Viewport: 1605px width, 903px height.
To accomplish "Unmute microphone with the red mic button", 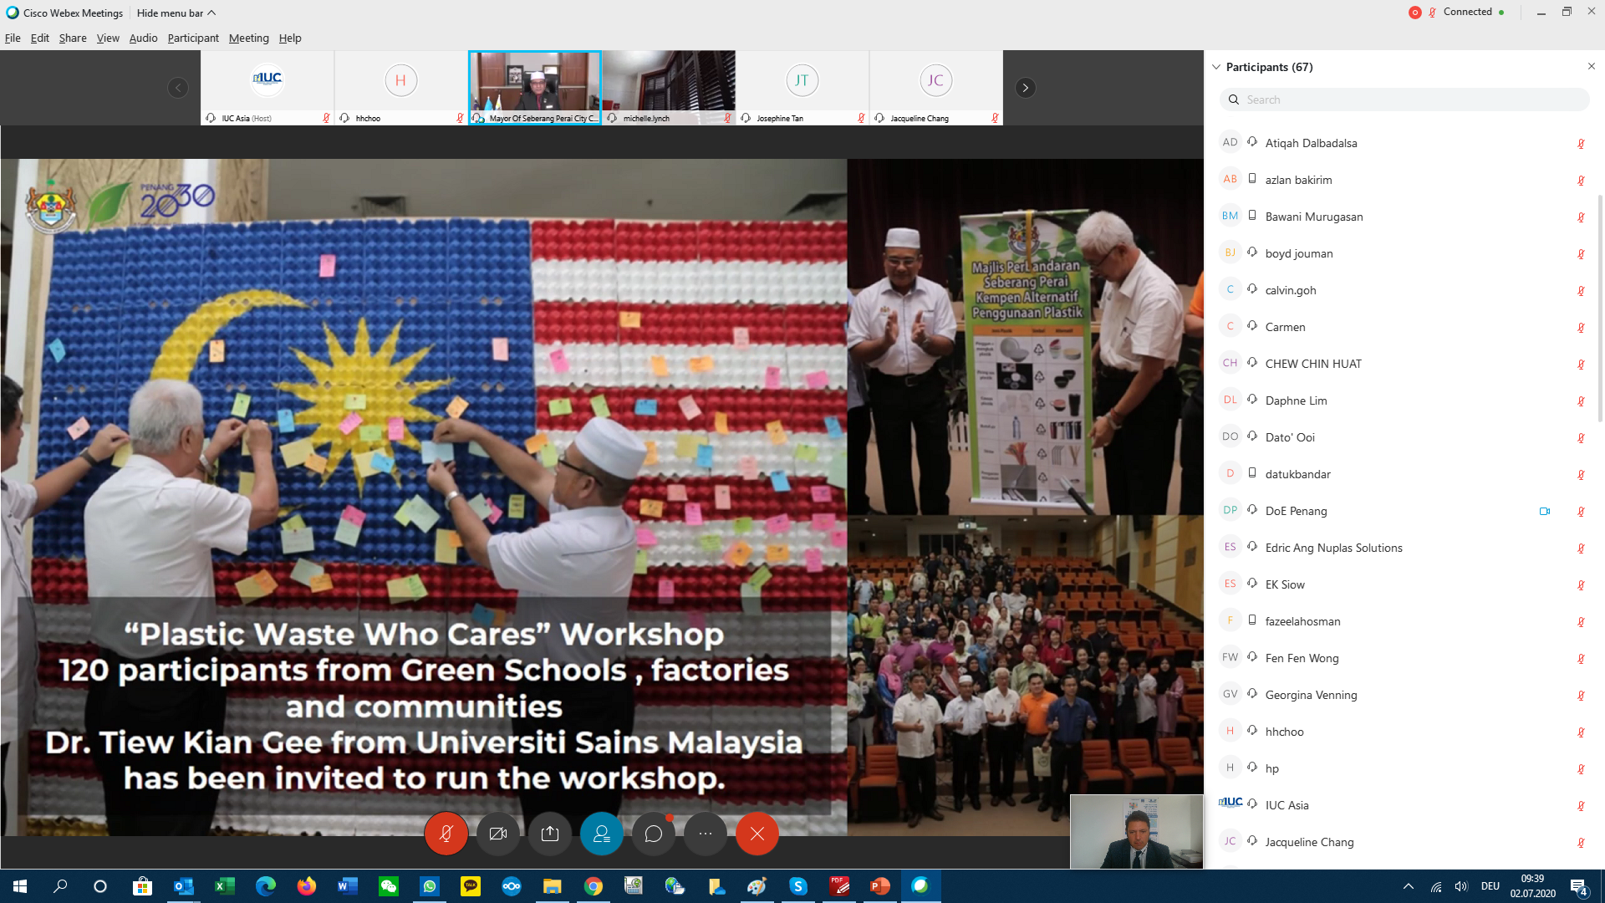I will (x=446, y=834).
